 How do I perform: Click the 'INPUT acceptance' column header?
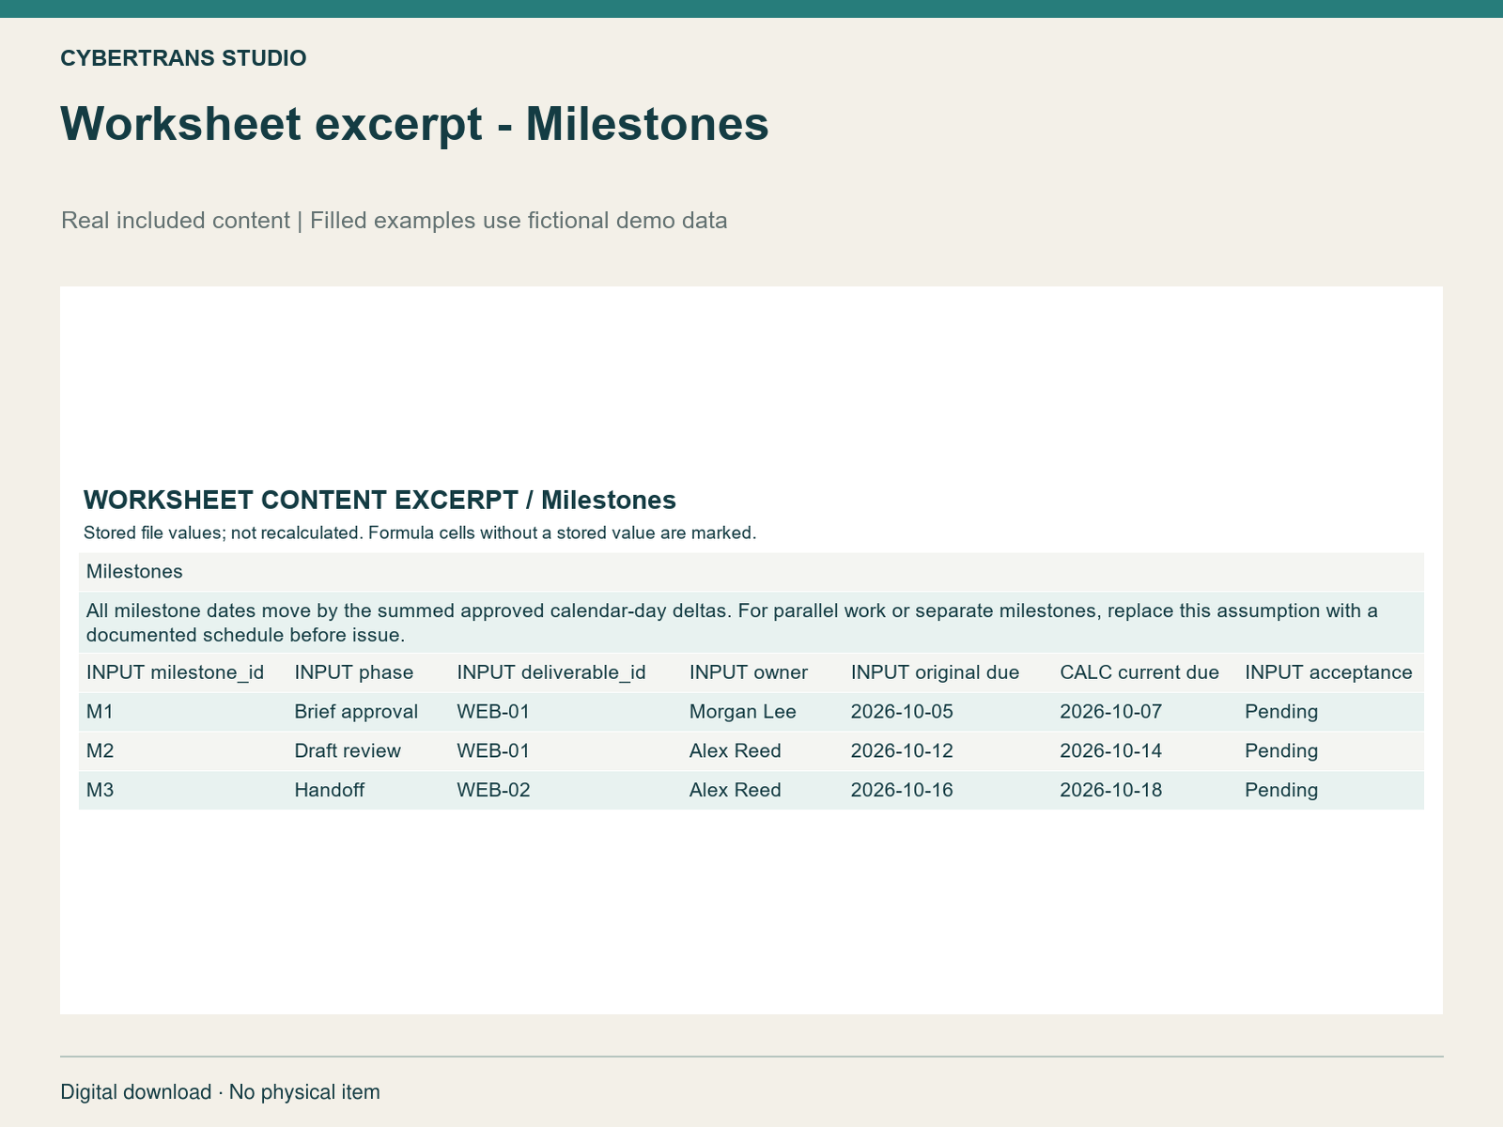[1328, 672]
